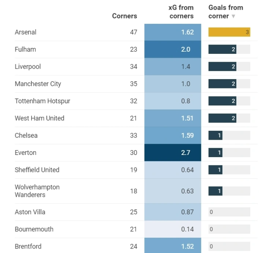Click West Ham United's 1.51 xG cell
Screen dimensions: 265x253
(x=173, y=118)
